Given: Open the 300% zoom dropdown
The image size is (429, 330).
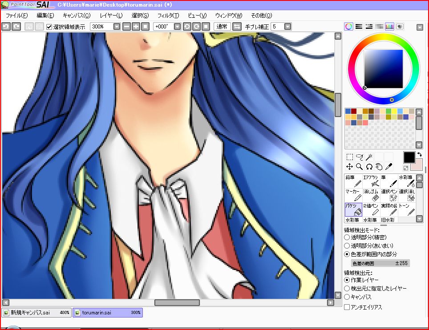Looking at the screenshot, I should 117,27.
